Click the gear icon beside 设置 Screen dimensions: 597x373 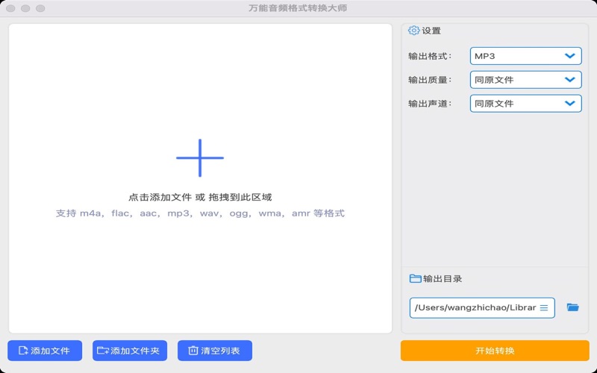(x=414, y=31)
